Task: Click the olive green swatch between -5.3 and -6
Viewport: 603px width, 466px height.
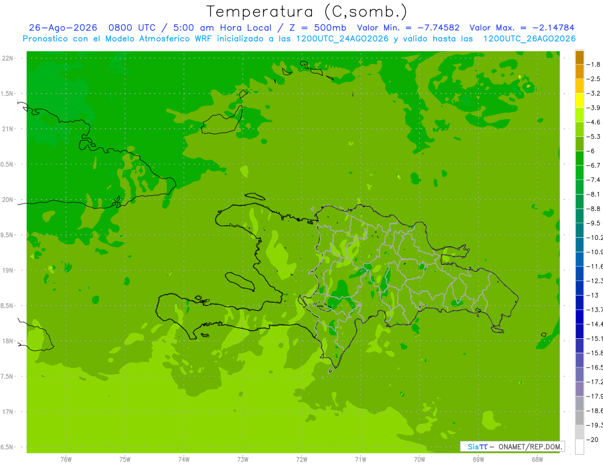Action: (579, 144)
